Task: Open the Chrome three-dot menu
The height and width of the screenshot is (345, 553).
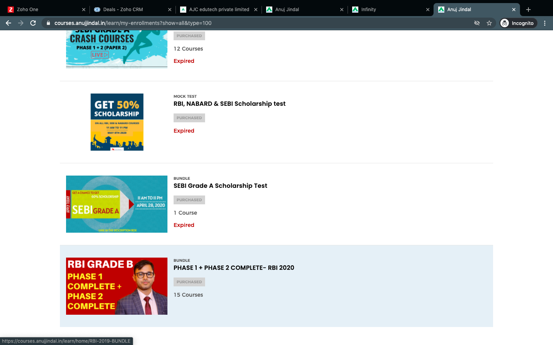Action: click(x=545, y=23)
